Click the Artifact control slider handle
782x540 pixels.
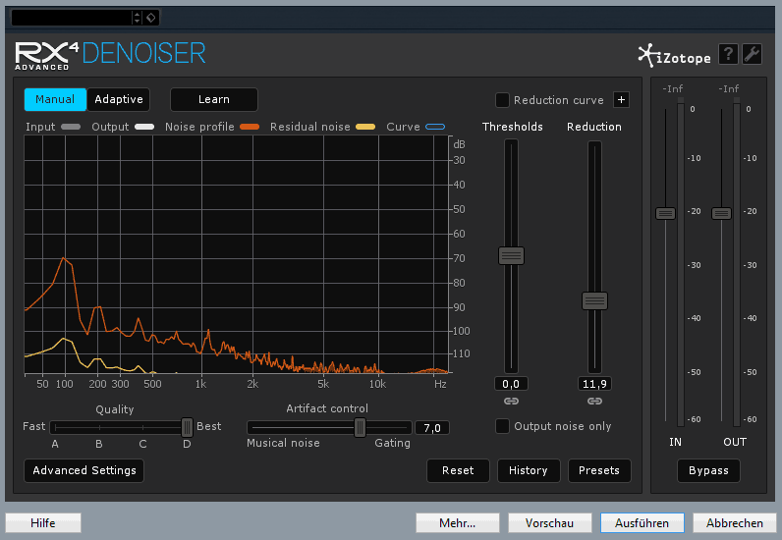(360, 427)
